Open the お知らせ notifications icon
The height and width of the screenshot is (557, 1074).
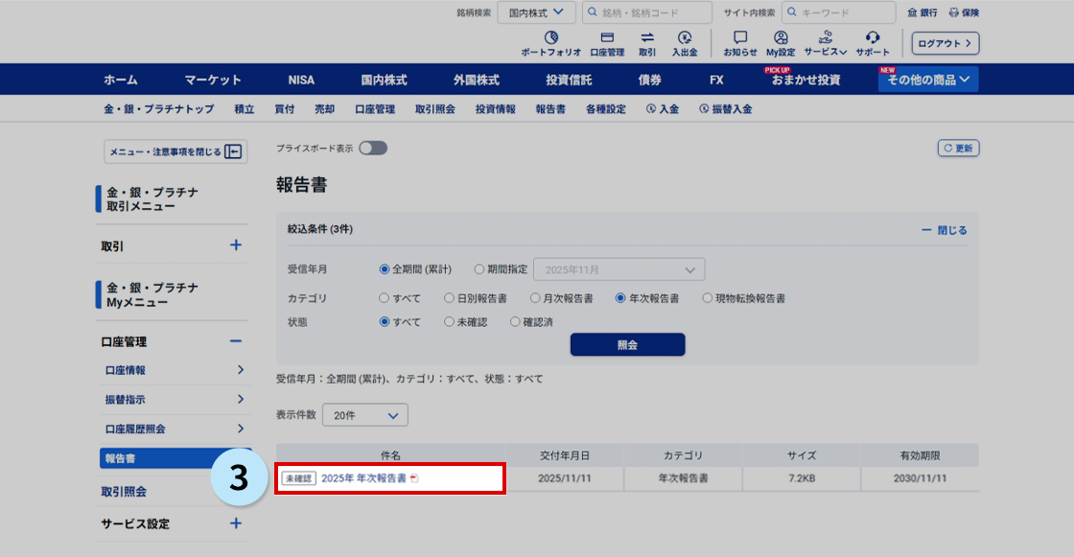(x=739, y=37)
